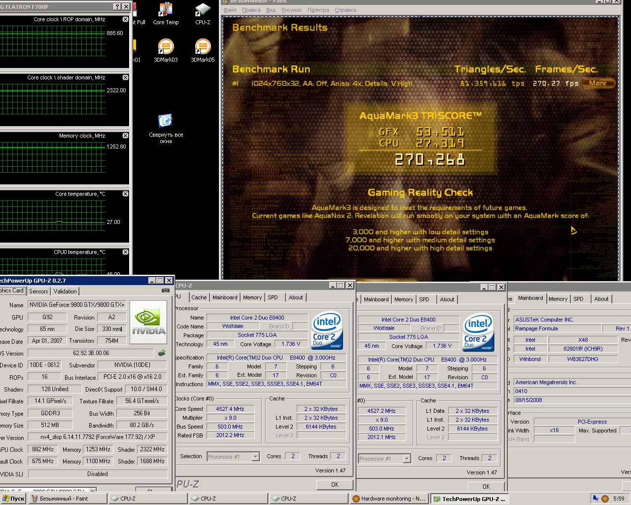Click the help '?' button on FLATRON F700P window
This screenshot has height=505, width=631.
[x=117, y=6]
